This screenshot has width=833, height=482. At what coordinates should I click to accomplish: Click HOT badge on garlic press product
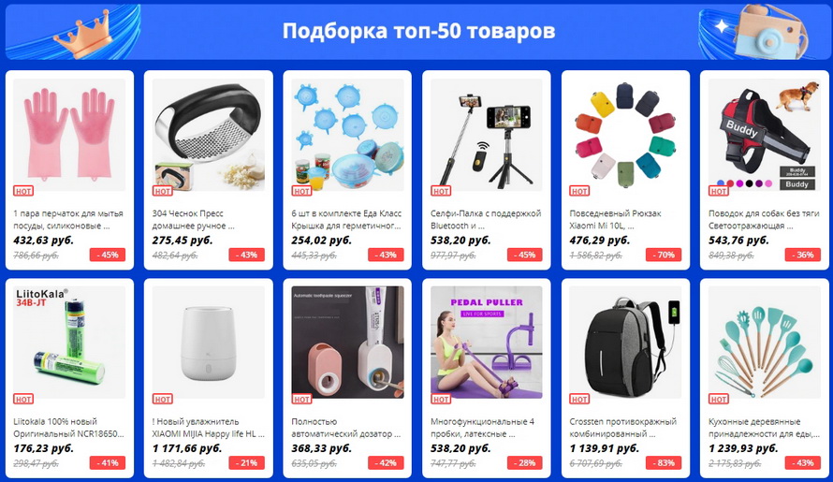pos(162,191)
